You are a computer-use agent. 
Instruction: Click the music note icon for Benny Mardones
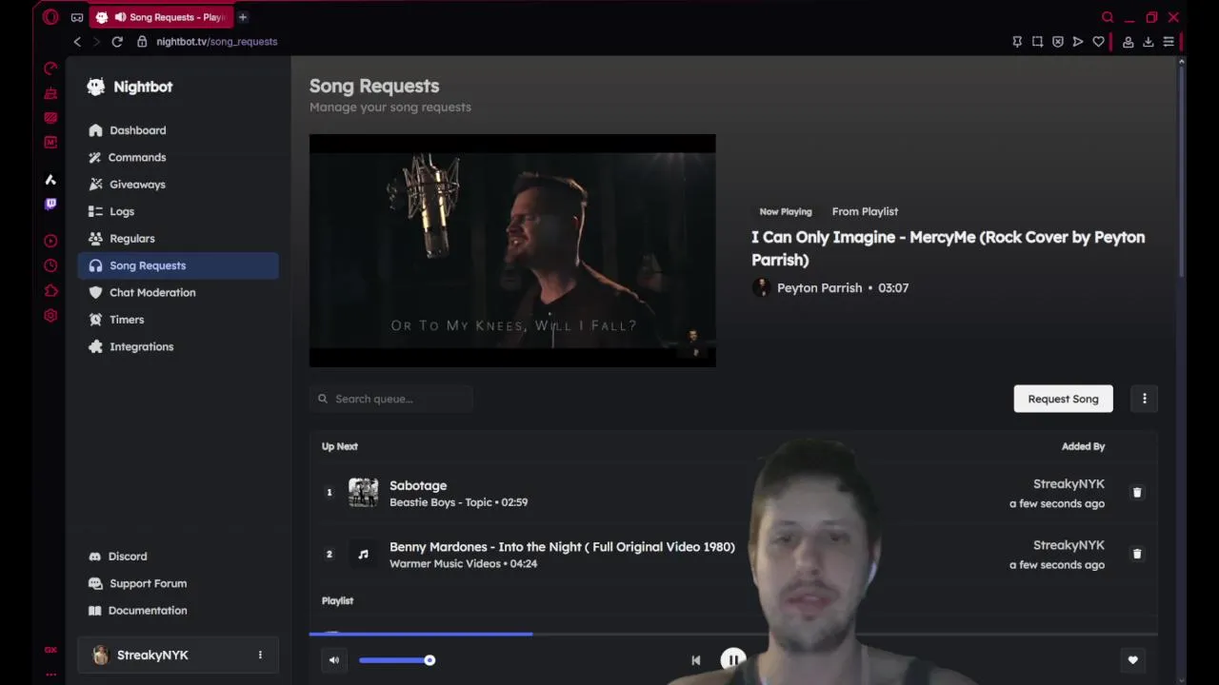[363, 554]
